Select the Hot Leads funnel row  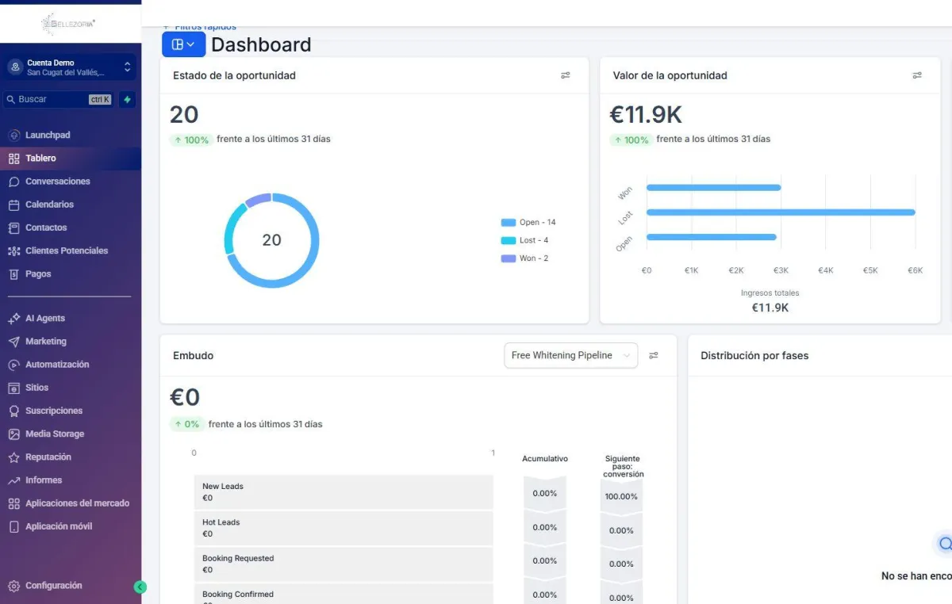pos(344,528)
